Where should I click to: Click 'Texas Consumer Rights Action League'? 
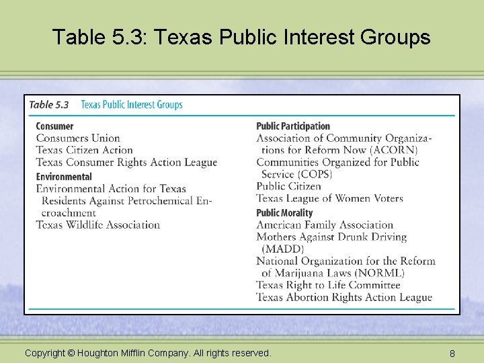coord(126,163)
